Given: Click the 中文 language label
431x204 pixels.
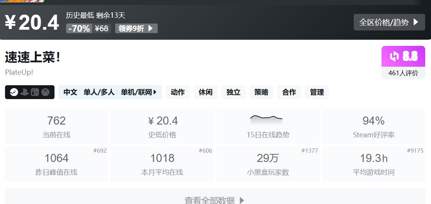Looking at the screenshot, I should 70,92.
